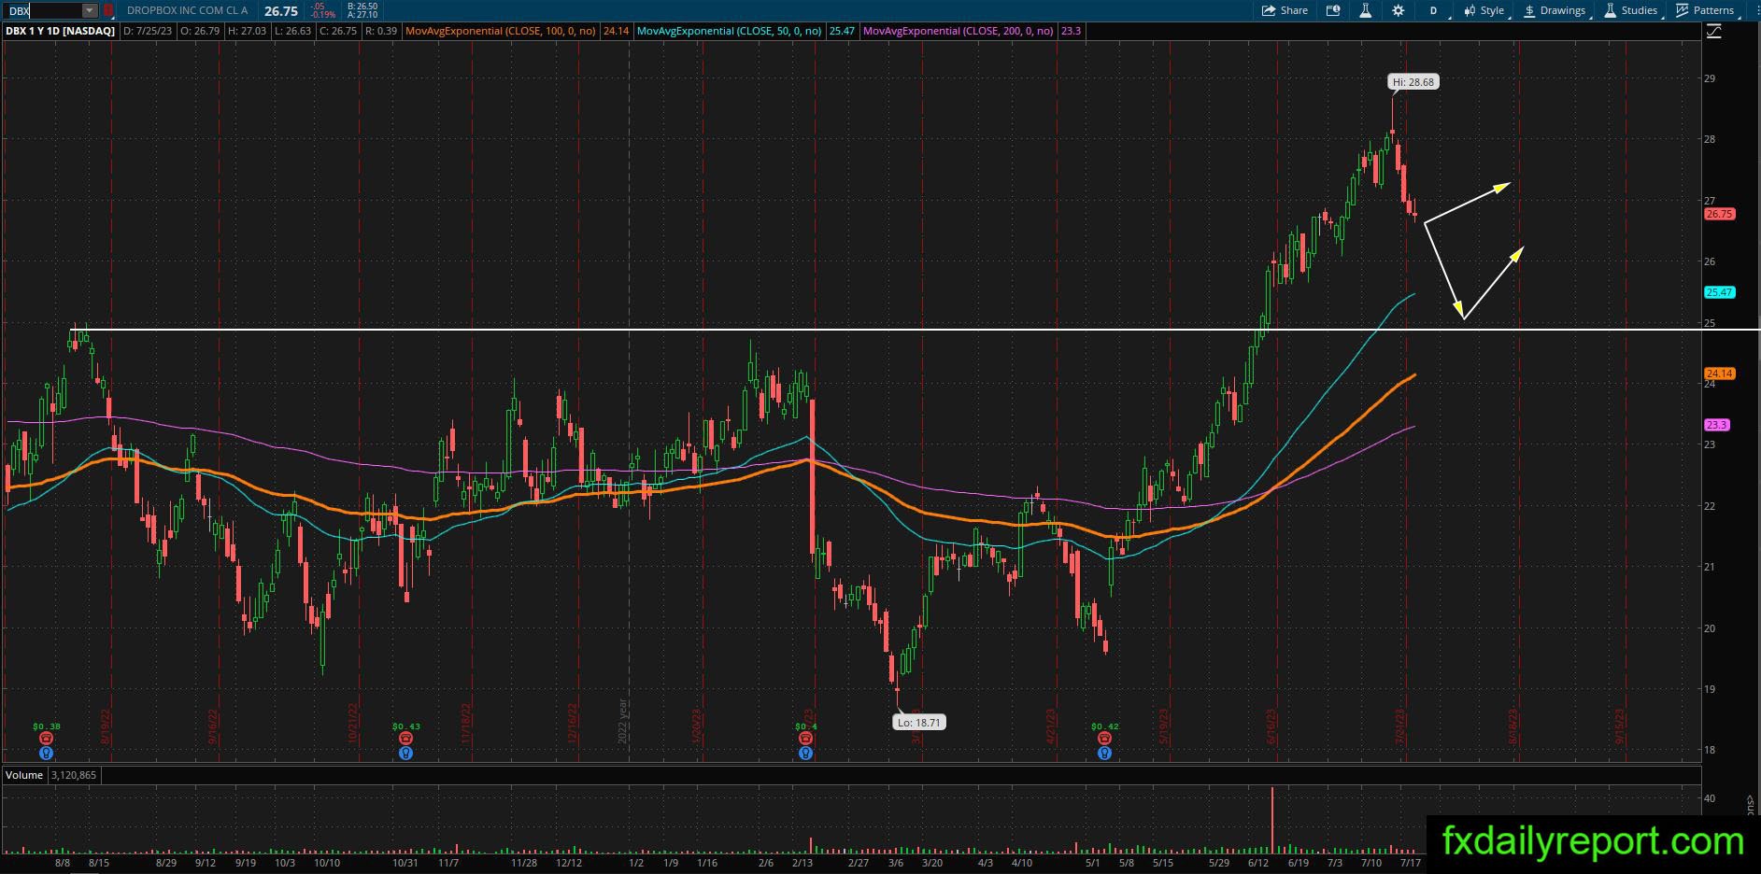The height and width of the screenshot is (874, 1761).
Task: Open the news and alerts window icon
Action: pos(1333,10)
